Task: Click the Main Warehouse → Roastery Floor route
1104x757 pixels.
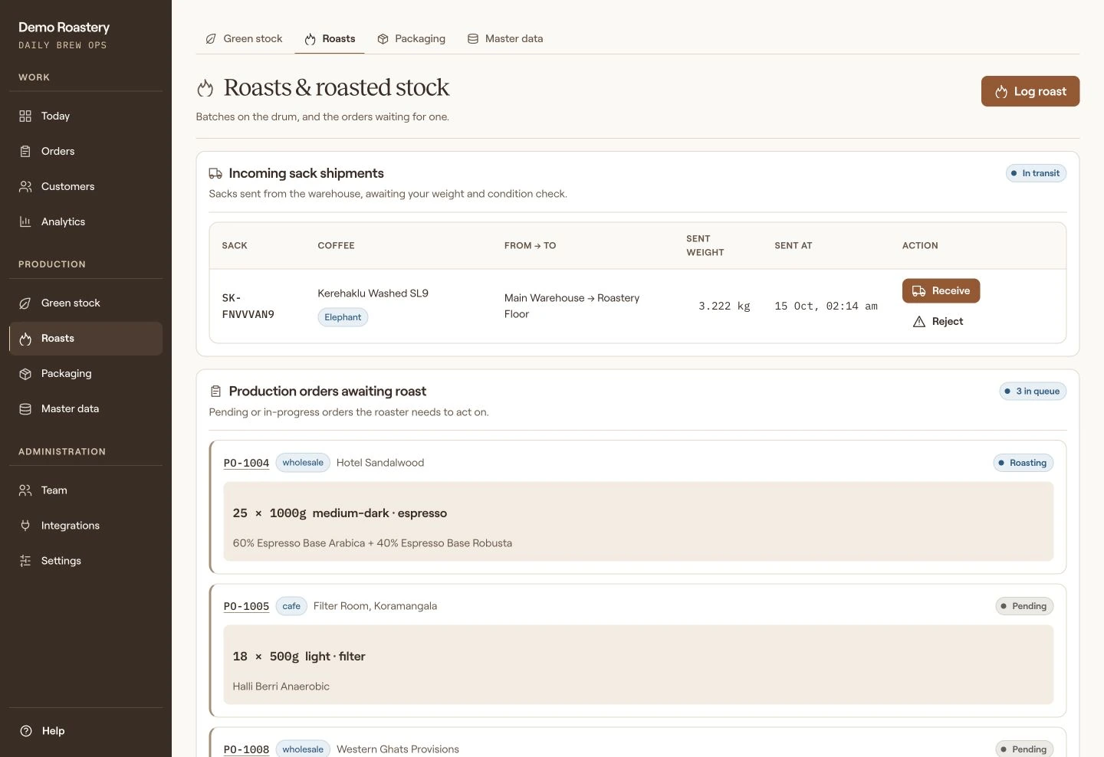Action: [572, 306]
